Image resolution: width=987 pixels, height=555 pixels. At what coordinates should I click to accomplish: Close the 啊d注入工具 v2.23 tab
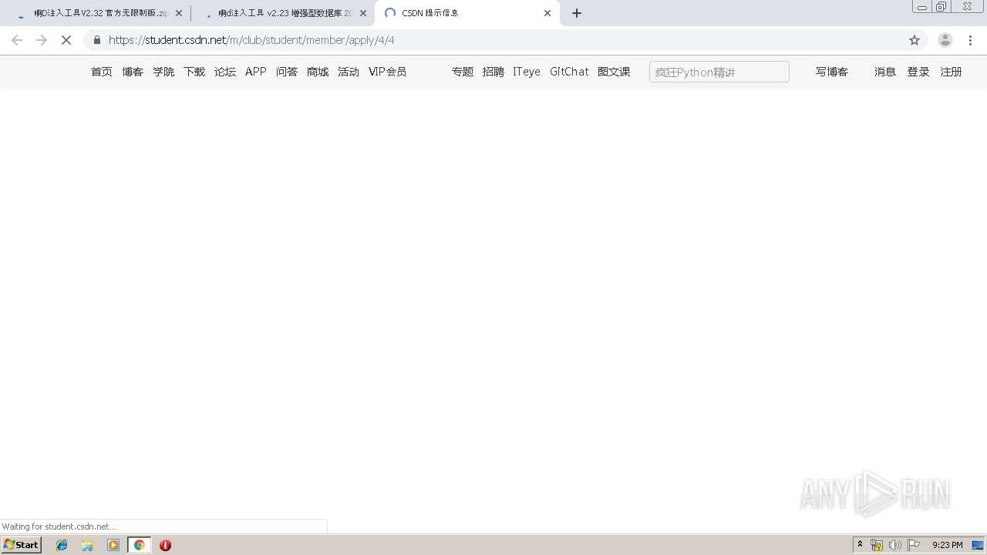click(x=363, y=13)
